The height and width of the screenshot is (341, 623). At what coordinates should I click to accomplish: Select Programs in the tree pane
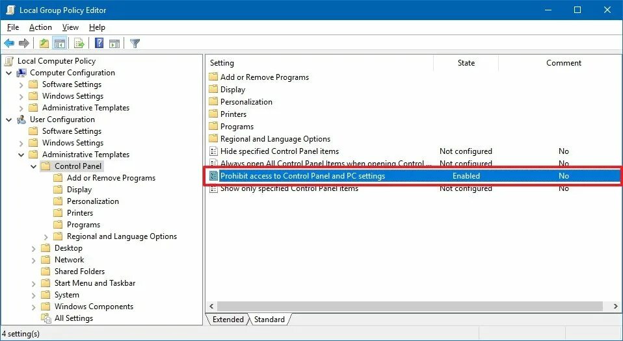tap(83, 225)
